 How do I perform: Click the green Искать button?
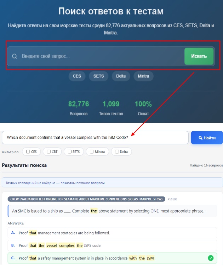pos(199,56)
